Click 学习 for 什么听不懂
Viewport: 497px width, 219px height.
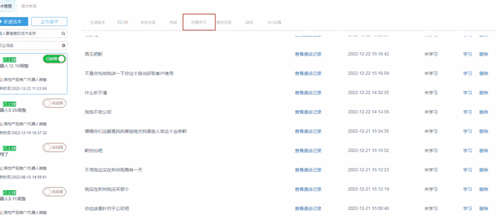[x=468, y=93]
